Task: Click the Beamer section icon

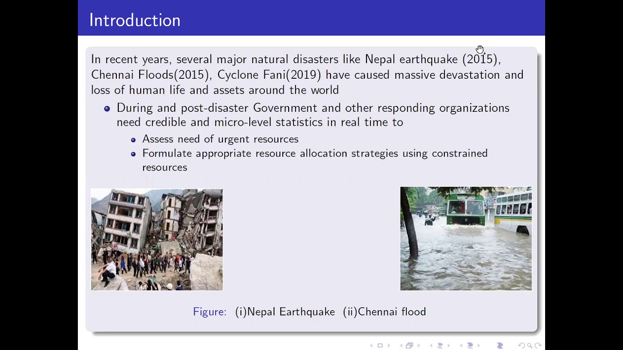Action: (470, 346)
